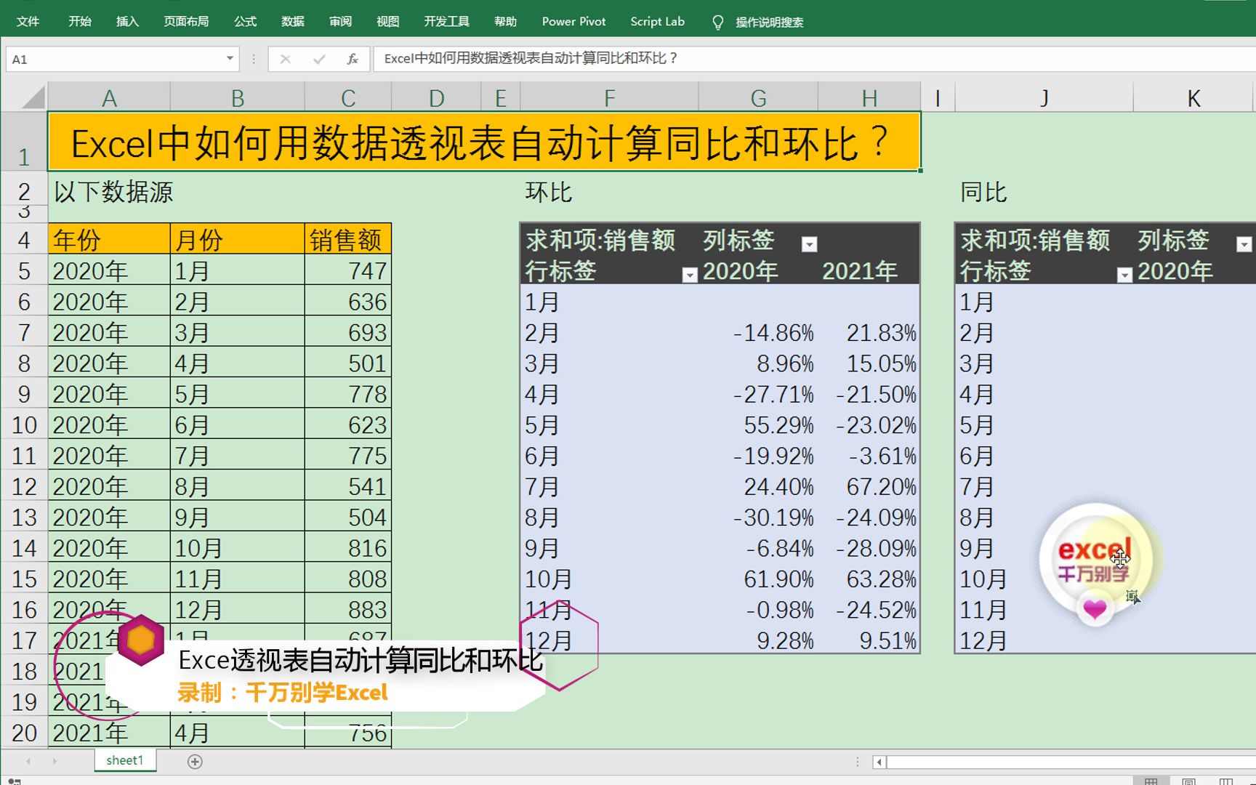Open the 开始 ribbon tab

[x=80, y=22]
